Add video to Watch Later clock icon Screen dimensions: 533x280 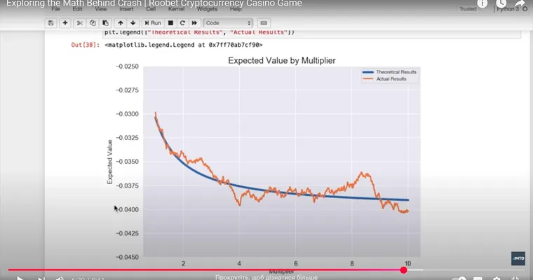pos(501,3)
